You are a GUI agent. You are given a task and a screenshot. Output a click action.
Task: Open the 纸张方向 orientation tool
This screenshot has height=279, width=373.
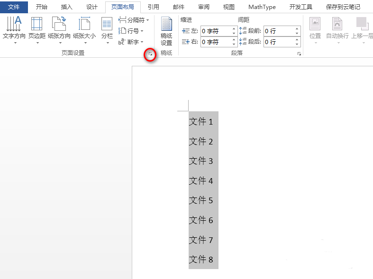pyautogui.click(x=59, y=30)
